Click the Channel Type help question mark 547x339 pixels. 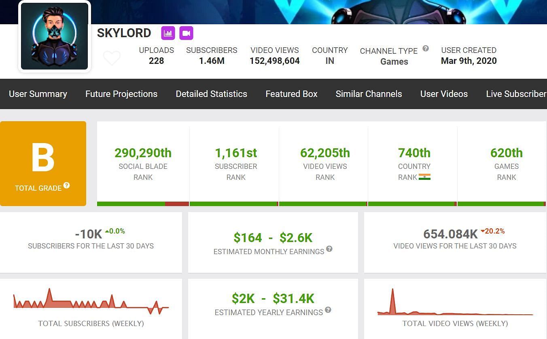pyautogui.click(x=426, y=48)
